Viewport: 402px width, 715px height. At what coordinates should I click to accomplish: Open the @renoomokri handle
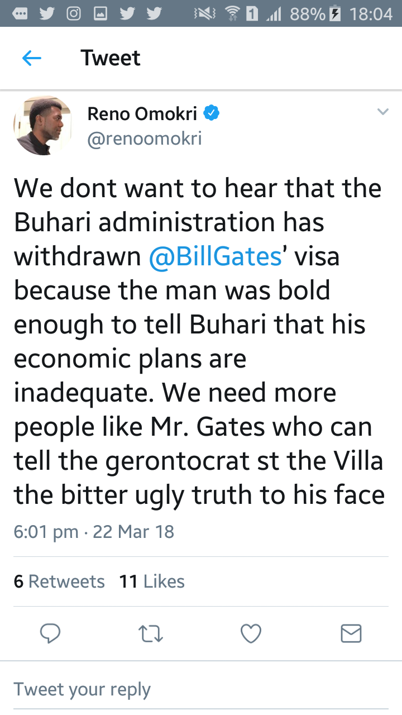pos(145,139)
